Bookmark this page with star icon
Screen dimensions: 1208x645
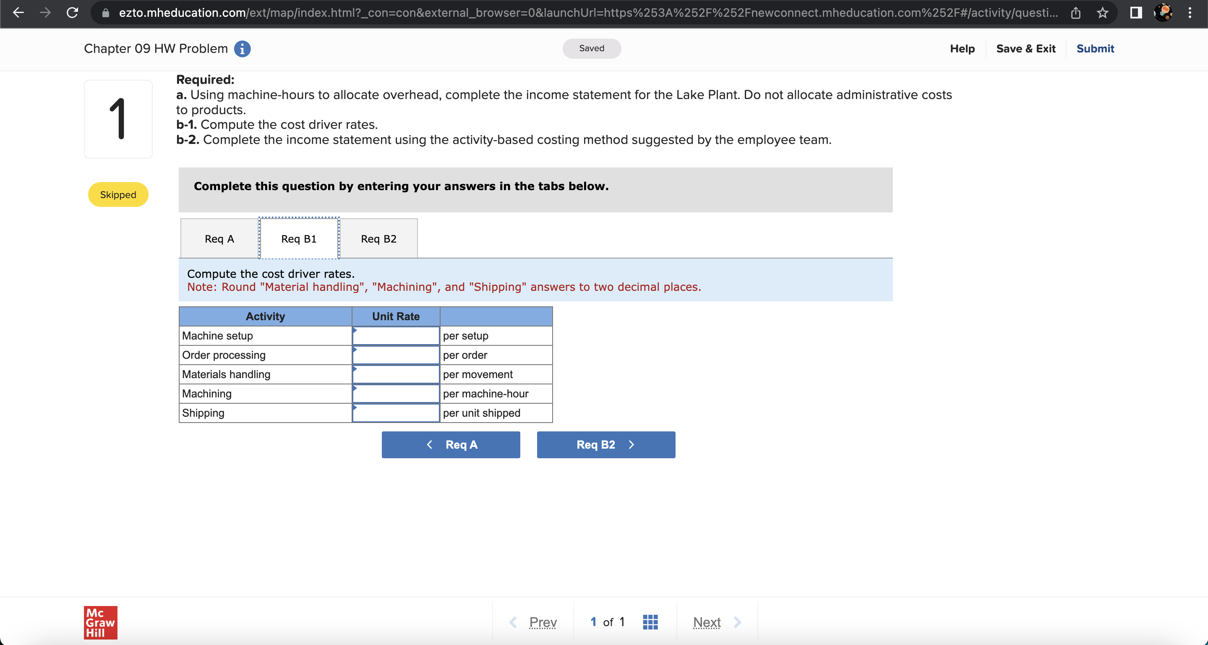[x=1102, y=13]
